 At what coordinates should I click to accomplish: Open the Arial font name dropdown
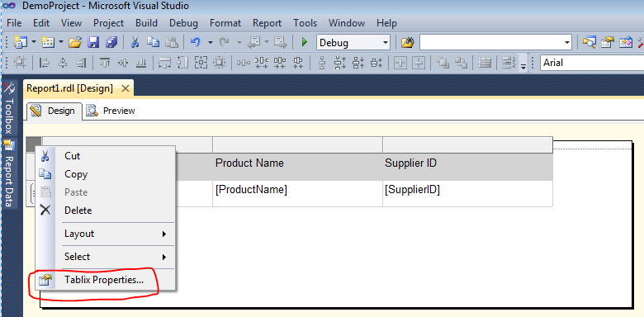592,63
